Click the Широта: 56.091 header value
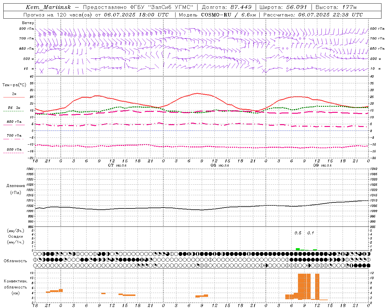The height and width of the screenshot is (308, 386). click(283, 7)
